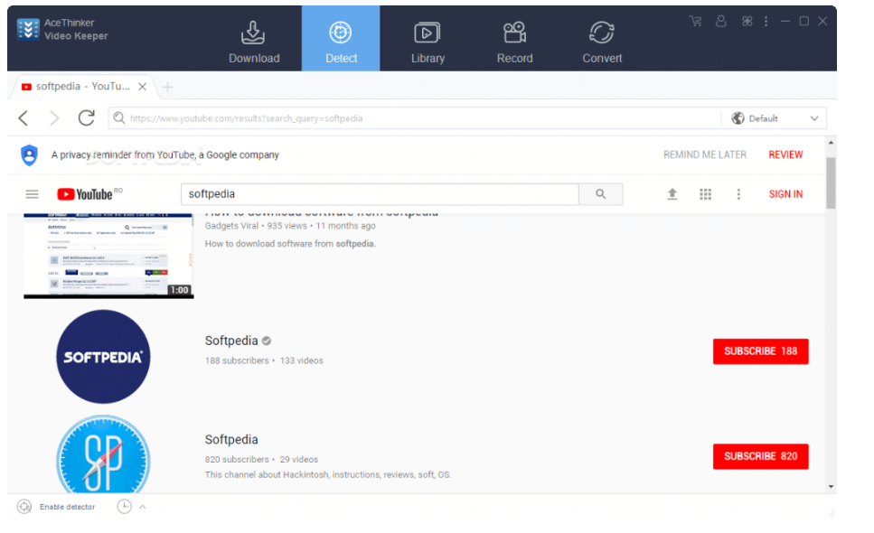Go back to the previous page
This screenshot has width=874, height=533.
coord(23,118)
